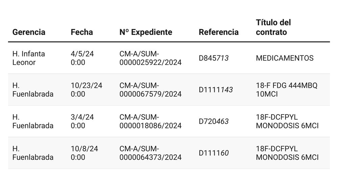
Task: Click reference D1111143
Action: point(216,90)
